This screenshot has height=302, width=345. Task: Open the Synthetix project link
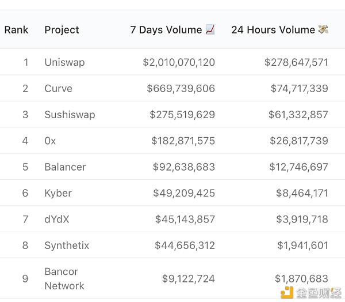pos(67,246)
